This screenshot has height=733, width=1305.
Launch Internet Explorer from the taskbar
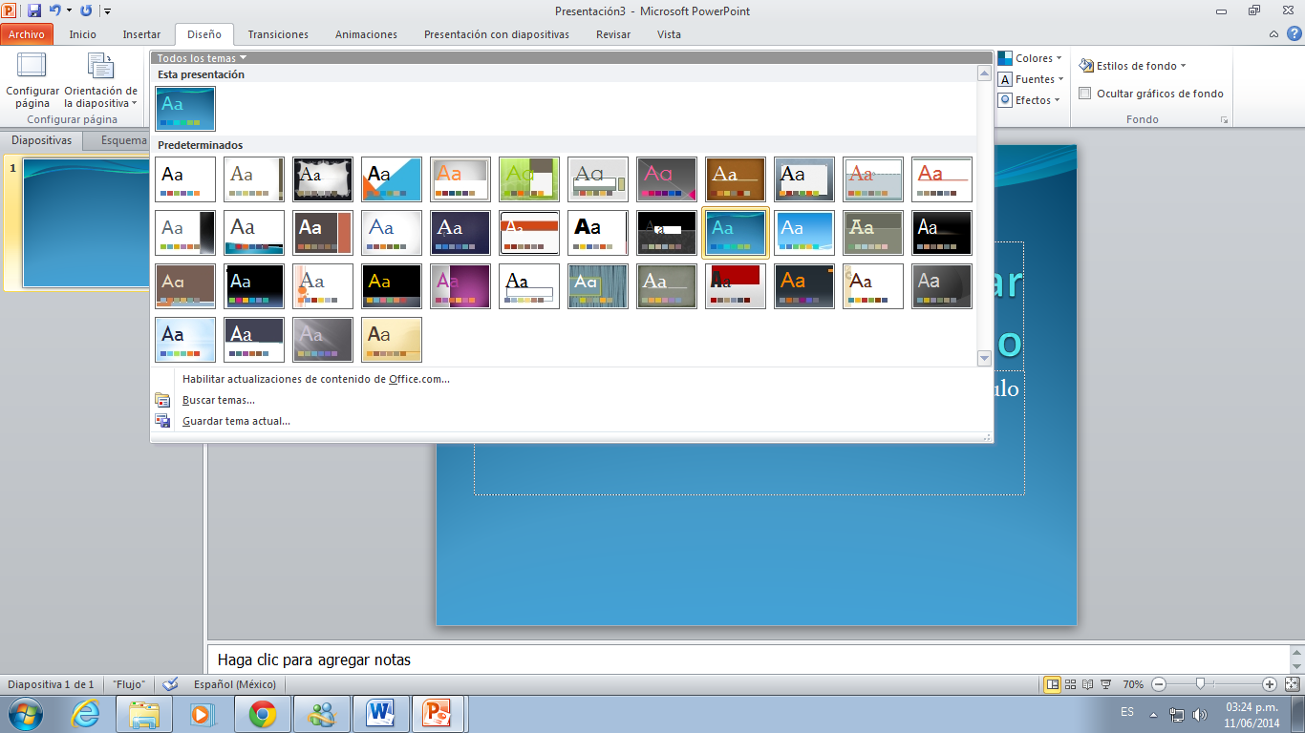[85, 714]
